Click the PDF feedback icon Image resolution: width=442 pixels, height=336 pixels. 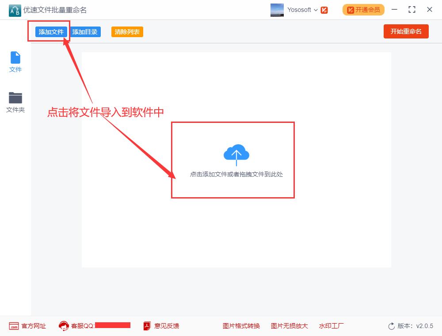tap(147, 326)
